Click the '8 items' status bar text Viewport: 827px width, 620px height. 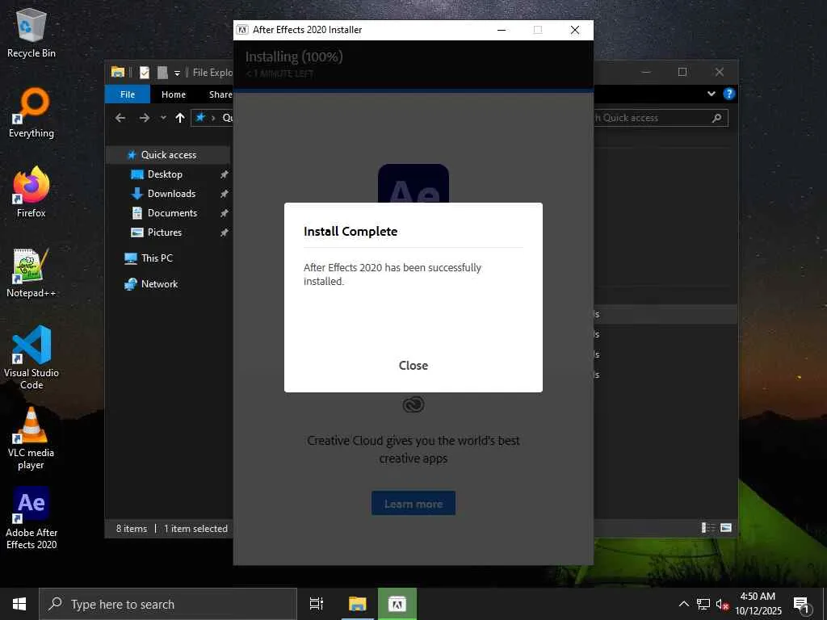click(x=132, y=528)
